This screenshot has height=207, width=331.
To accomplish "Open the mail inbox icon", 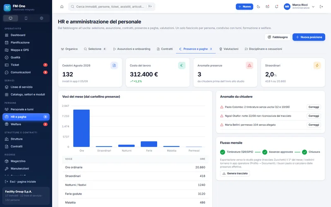I will click(267, 7).
